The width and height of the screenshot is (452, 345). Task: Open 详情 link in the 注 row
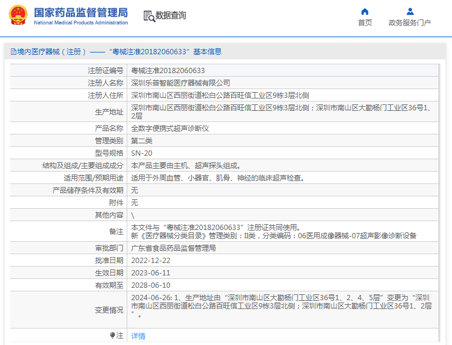point(138,336)
